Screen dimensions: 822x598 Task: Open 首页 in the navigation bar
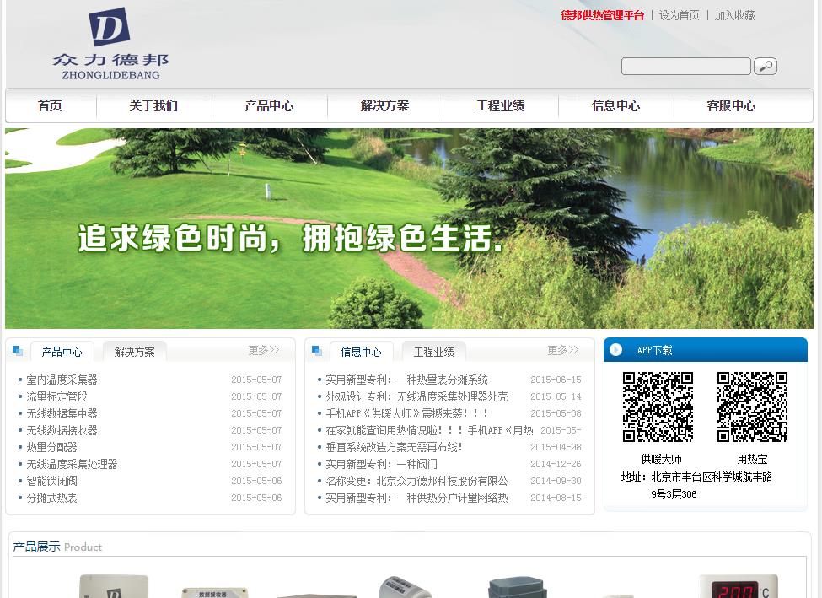click(x=51, y=106)
